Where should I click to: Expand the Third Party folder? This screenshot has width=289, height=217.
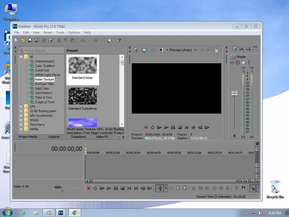(21, 125)
